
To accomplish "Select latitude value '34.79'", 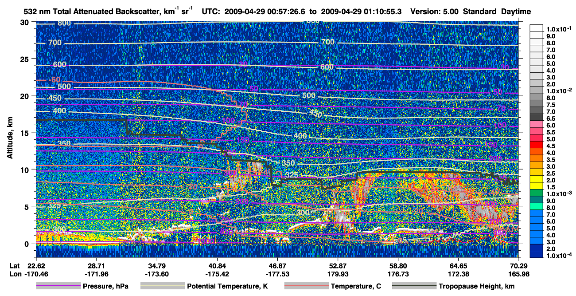I will click(157, 266).
